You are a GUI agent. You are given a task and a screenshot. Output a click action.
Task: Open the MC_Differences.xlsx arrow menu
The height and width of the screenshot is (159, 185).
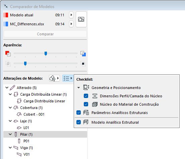[71, 24]
